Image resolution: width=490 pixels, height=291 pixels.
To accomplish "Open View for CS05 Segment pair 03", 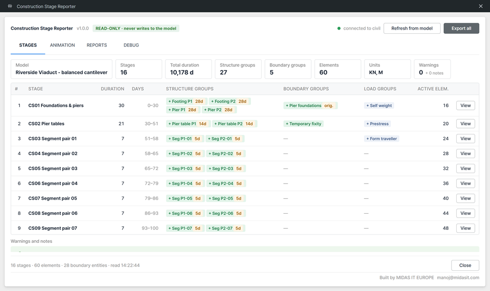I will click(465, 169).
